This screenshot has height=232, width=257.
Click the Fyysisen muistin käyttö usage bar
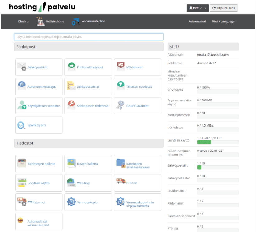(x=218, y=104)
